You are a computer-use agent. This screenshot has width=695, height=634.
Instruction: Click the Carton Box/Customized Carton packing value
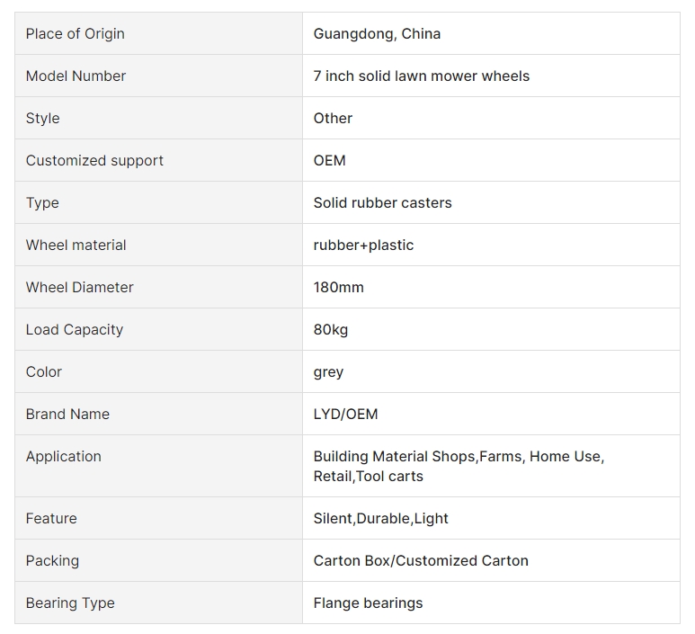point(421,560)
